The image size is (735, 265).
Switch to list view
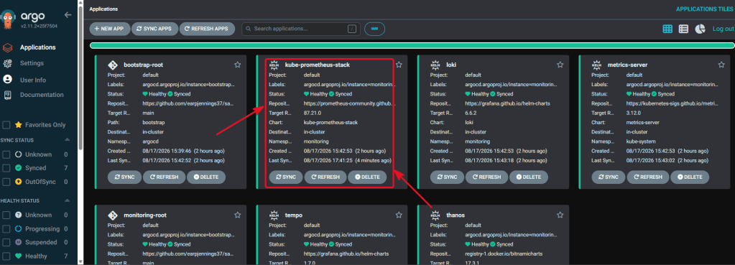pyautogui.click(x=683, y=29)
